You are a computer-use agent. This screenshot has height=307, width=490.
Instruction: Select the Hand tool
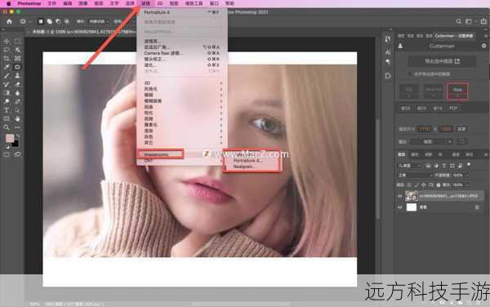pyautogui.click(x=17, y=118)
